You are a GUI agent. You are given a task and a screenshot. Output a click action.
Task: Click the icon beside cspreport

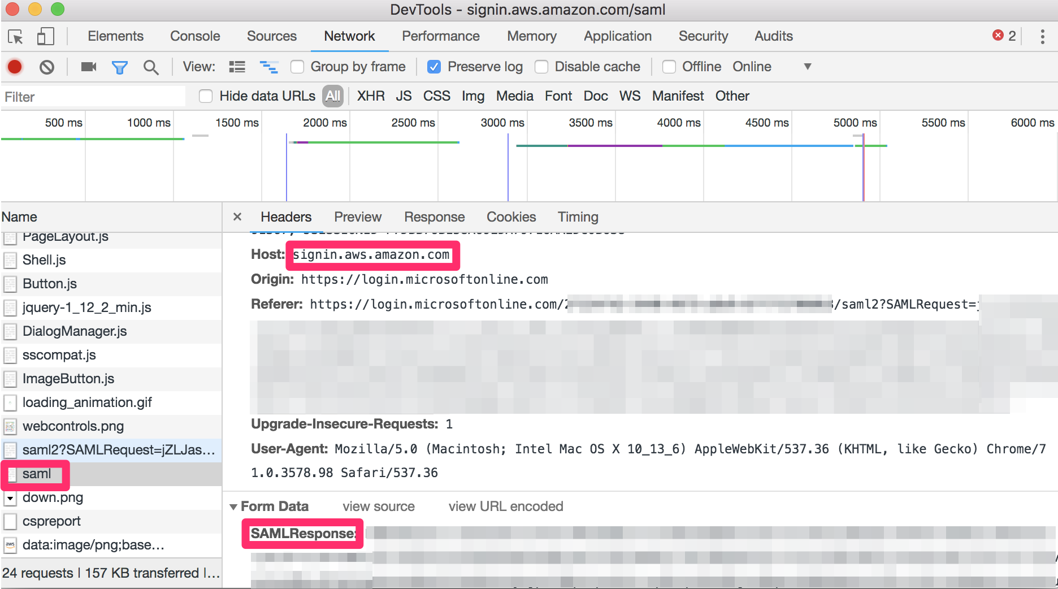[x=10, y=521]
